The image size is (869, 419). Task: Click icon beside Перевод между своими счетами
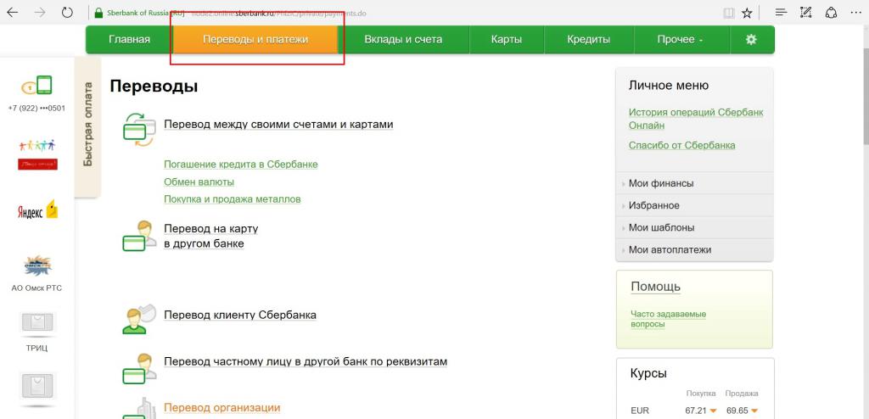pyautogui.click(x=138, y=131)
